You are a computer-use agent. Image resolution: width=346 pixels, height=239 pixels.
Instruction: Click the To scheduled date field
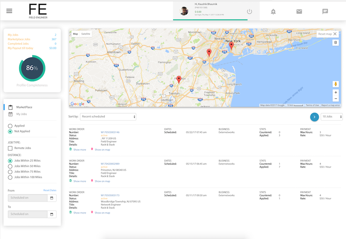[27, 214]
